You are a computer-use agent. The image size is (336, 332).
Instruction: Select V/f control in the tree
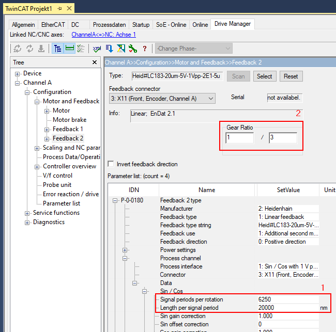(x=58, y=176)
